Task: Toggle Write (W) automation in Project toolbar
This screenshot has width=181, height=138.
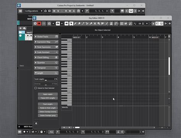Action: point(70,11)
